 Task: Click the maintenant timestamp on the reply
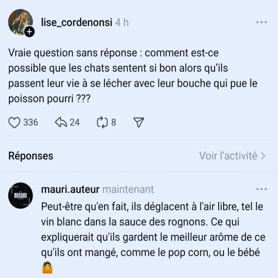[x=128, y=189]
